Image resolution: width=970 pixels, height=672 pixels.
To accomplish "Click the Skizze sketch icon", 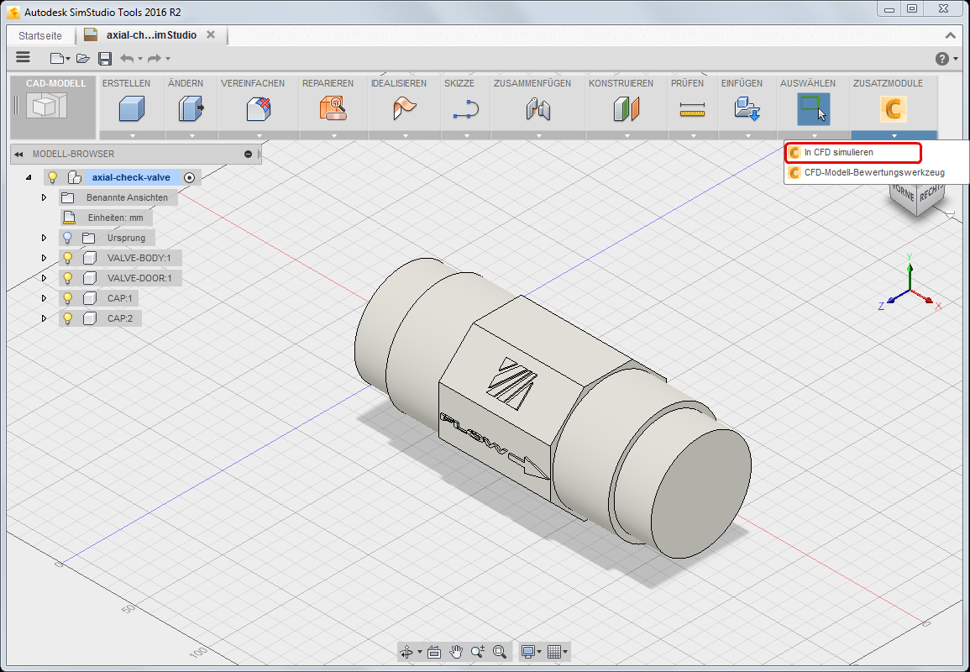I will coord(464,108).
